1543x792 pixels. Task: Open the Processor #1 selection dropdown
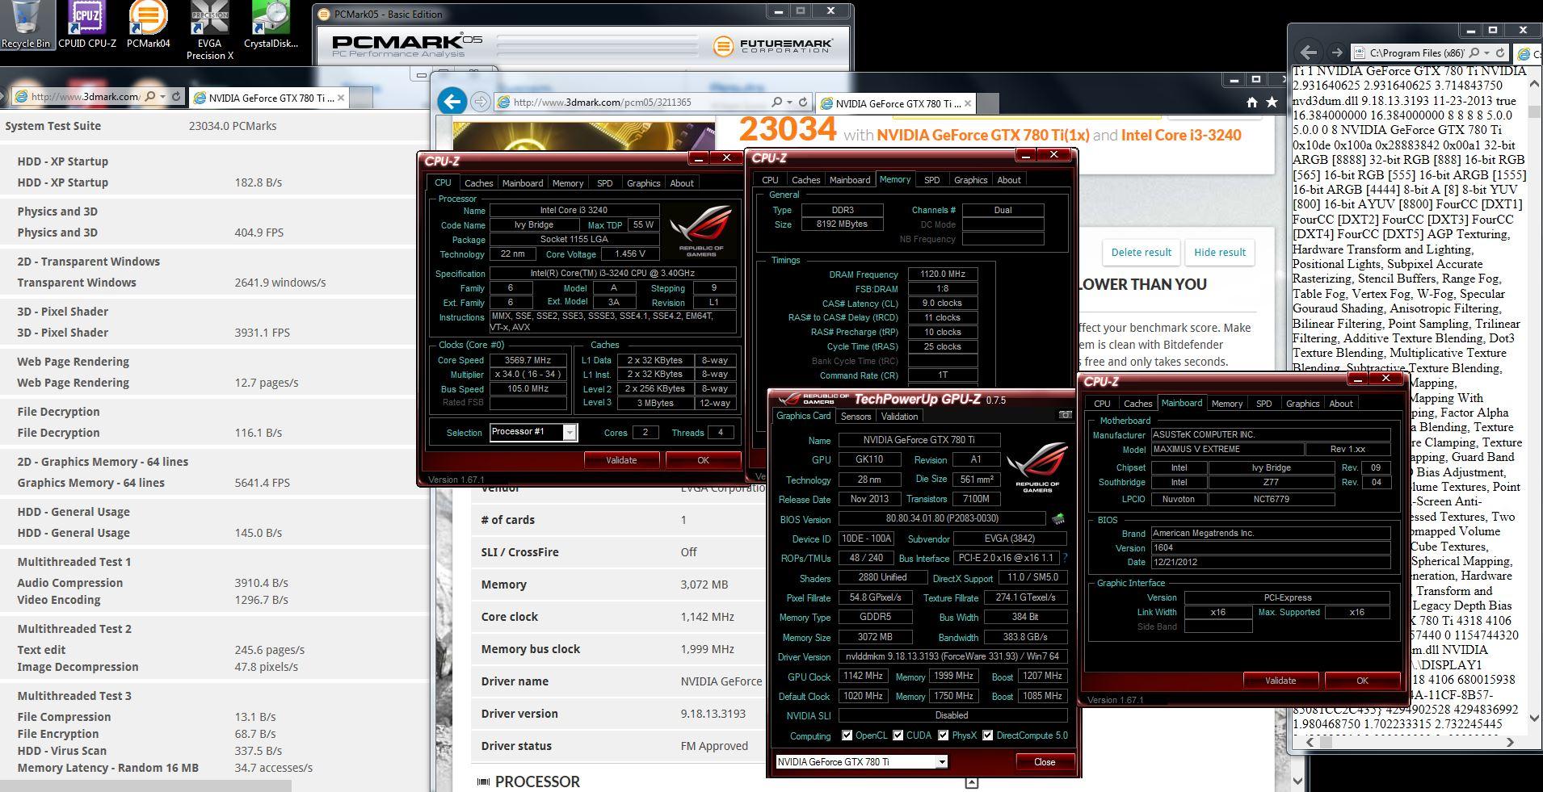click(x=570, y=432)
